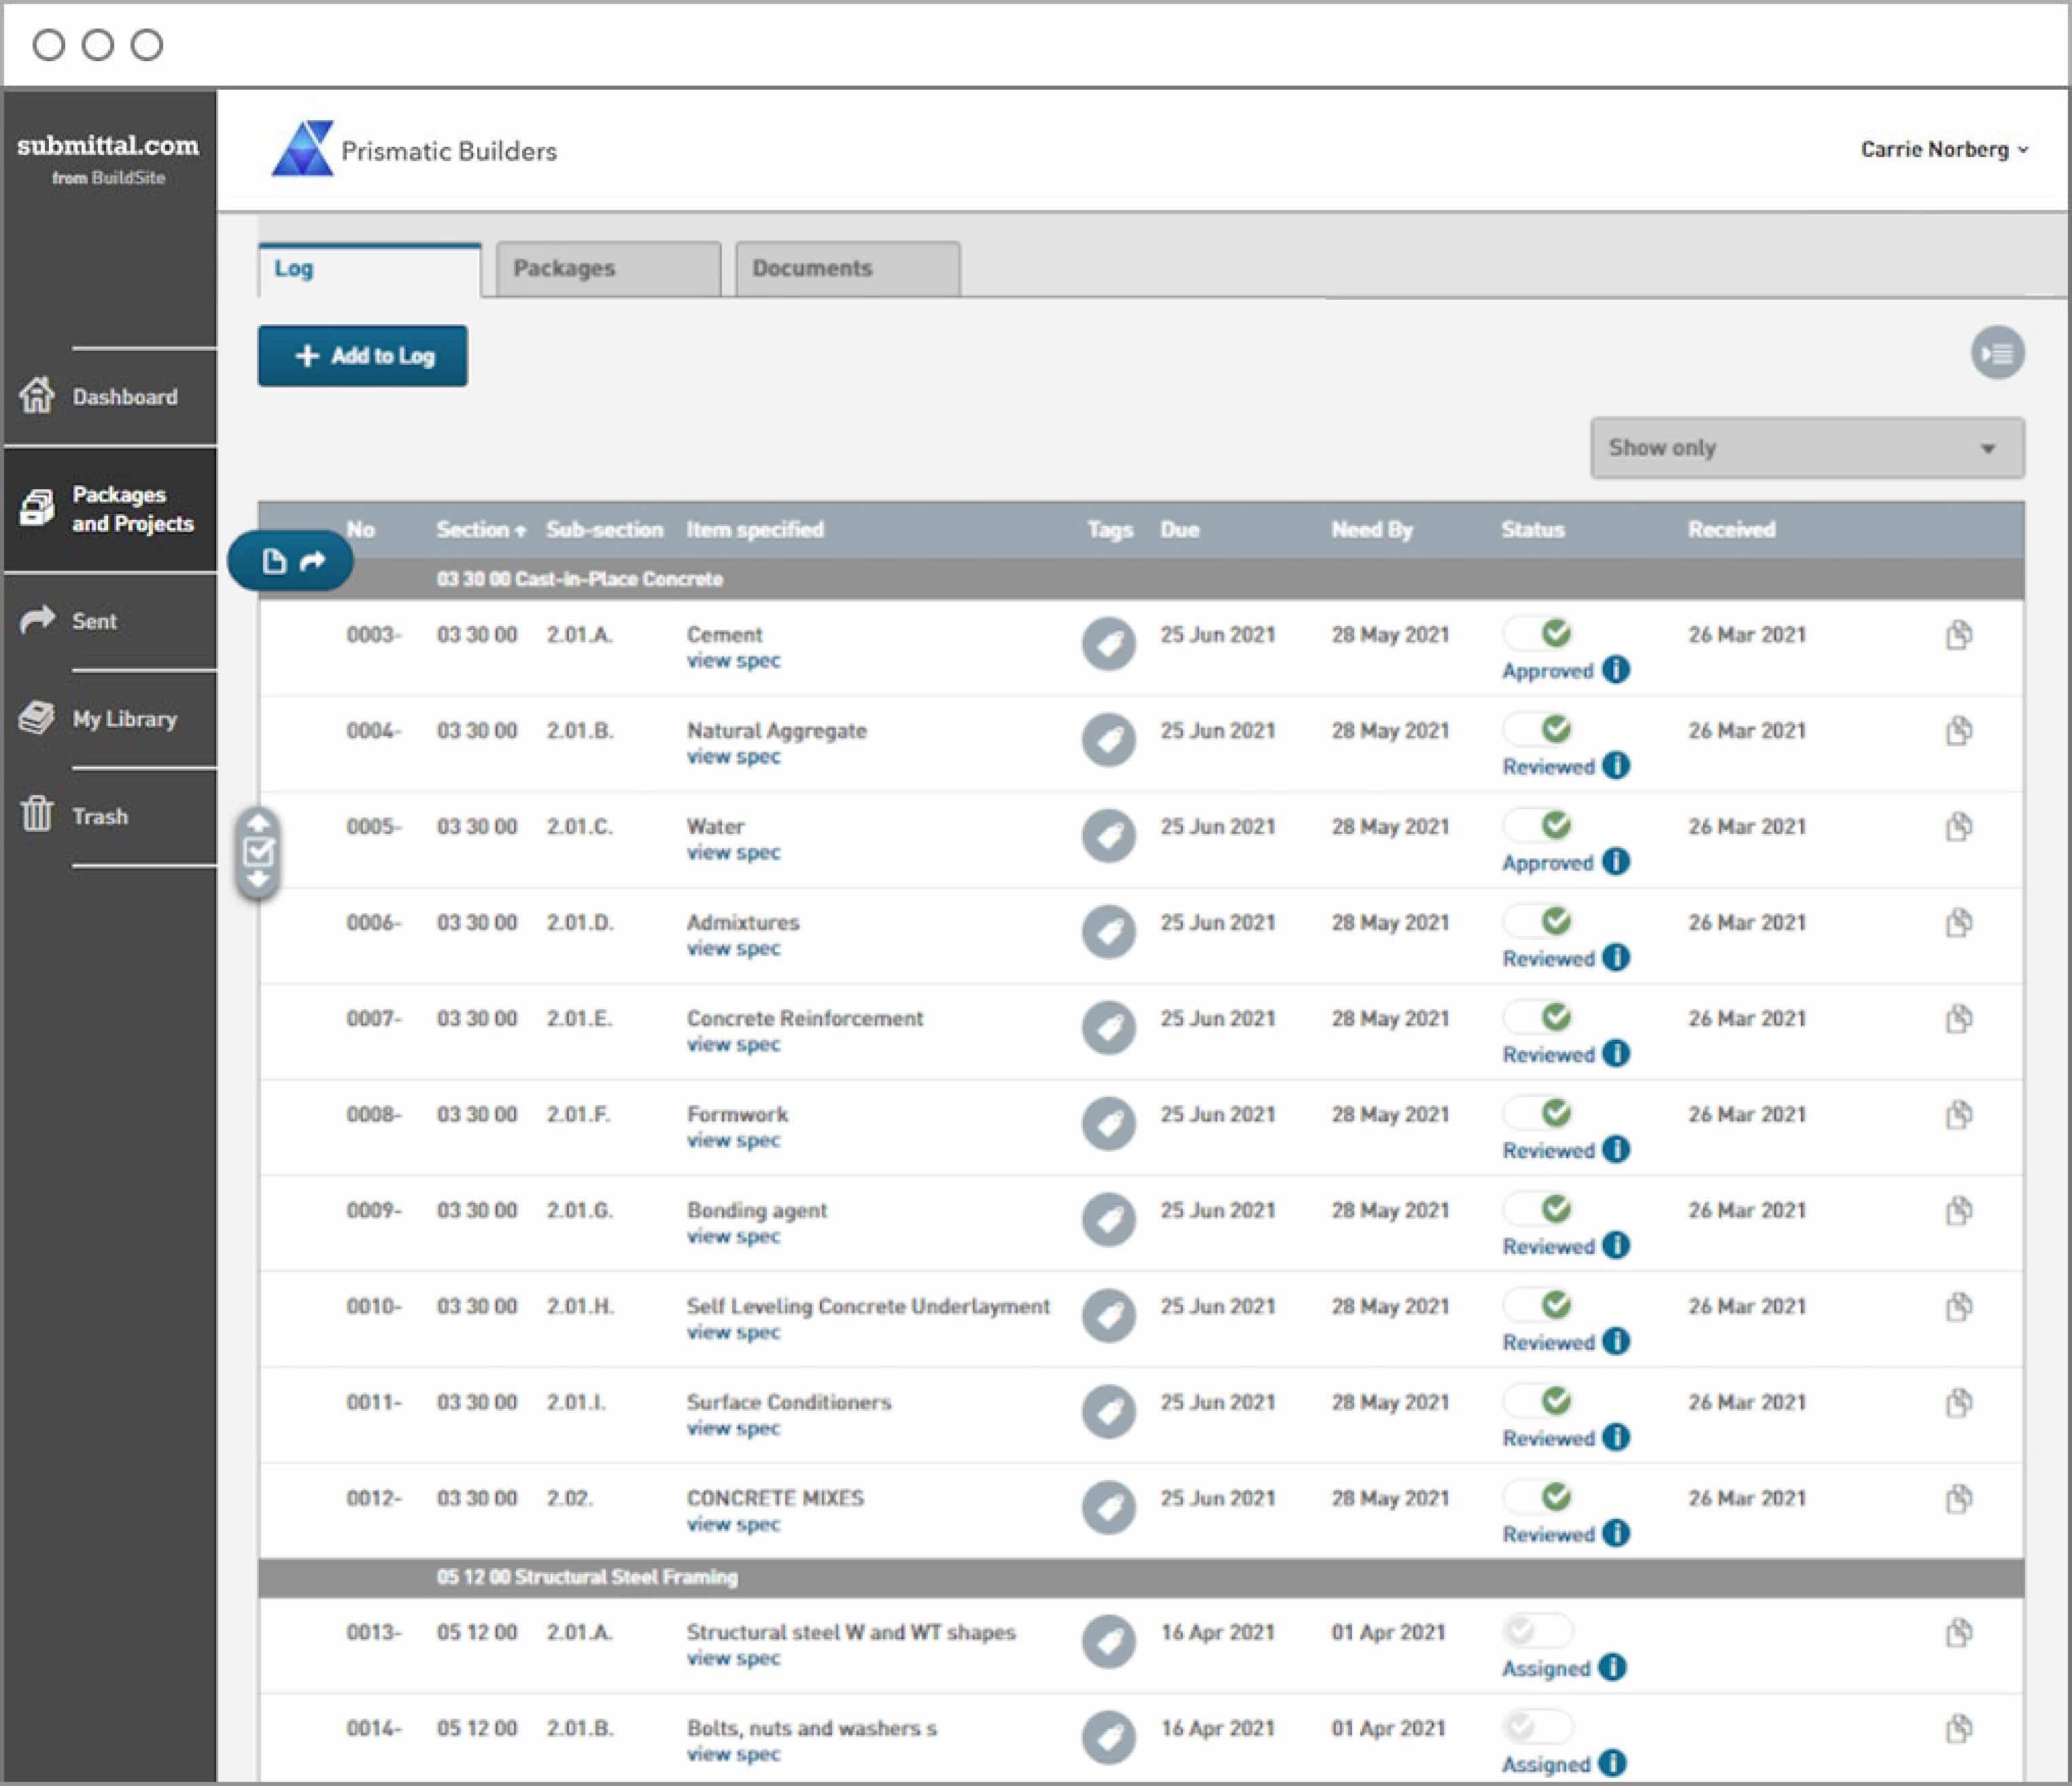Open tags for Concrete Reinforcement row
Image resolution: width=2072 pixels, height=1786 pixels.
coord(1108,1027)
